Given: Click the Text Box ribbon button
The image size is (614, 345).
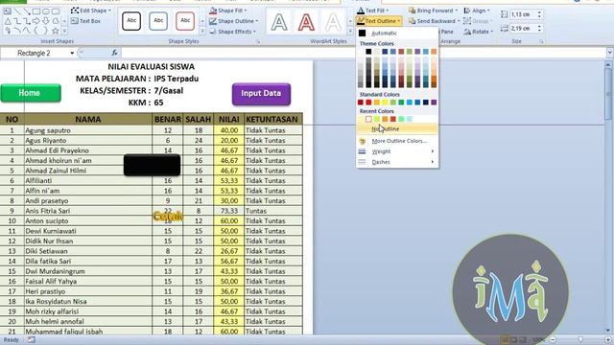Looking at the screenshot, I should coord(86,21).
